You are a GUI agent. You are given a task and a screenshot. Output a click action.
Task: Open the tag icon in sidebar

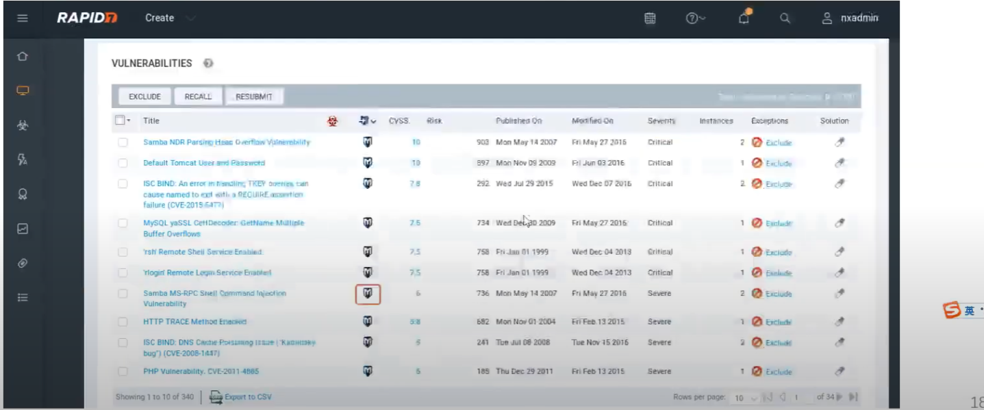[23, 264]
